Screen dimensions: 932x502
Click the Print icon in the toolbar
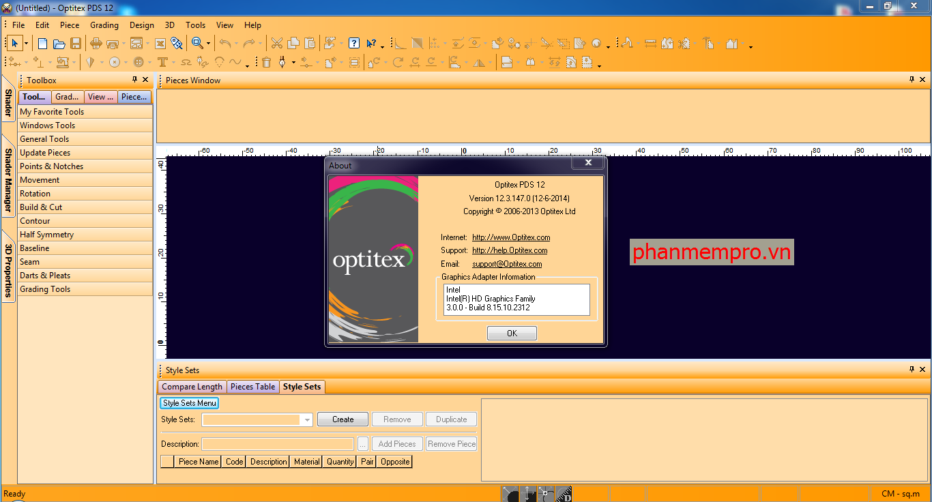(96, 44)
